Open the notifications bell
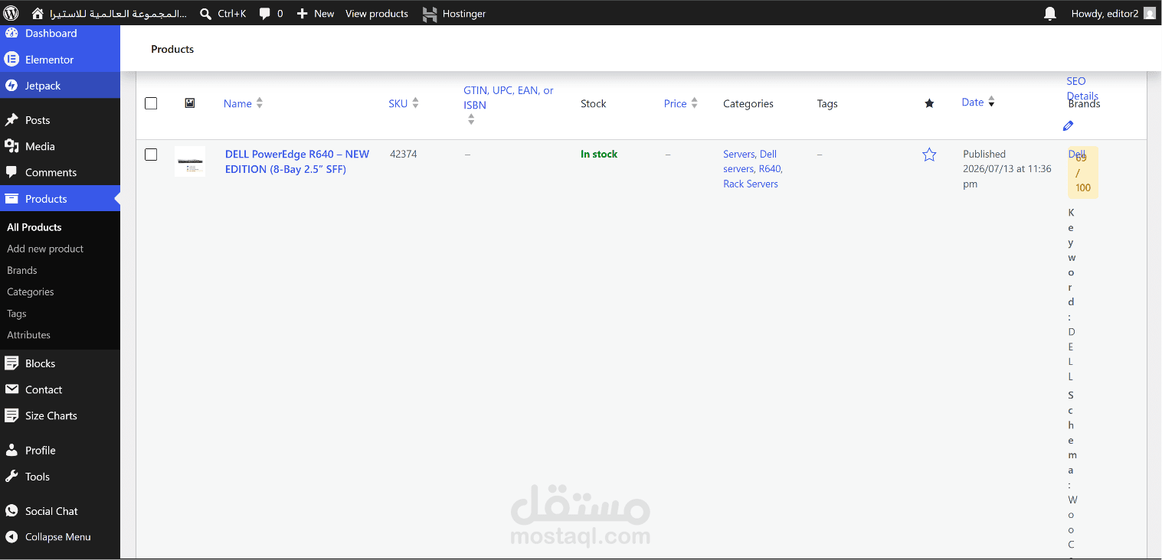 [x=1050, y=13]
